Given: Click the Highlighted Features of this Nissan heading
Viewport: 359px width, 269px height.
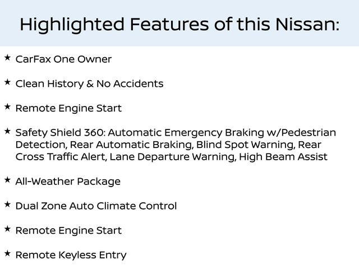Looking at the screenshot, I should click(x=179, y=24).
